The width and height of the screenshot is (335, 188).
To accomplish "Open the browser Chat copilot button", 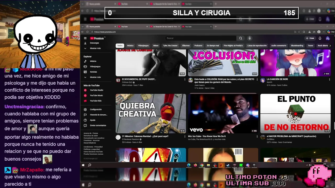I will 331,32.
